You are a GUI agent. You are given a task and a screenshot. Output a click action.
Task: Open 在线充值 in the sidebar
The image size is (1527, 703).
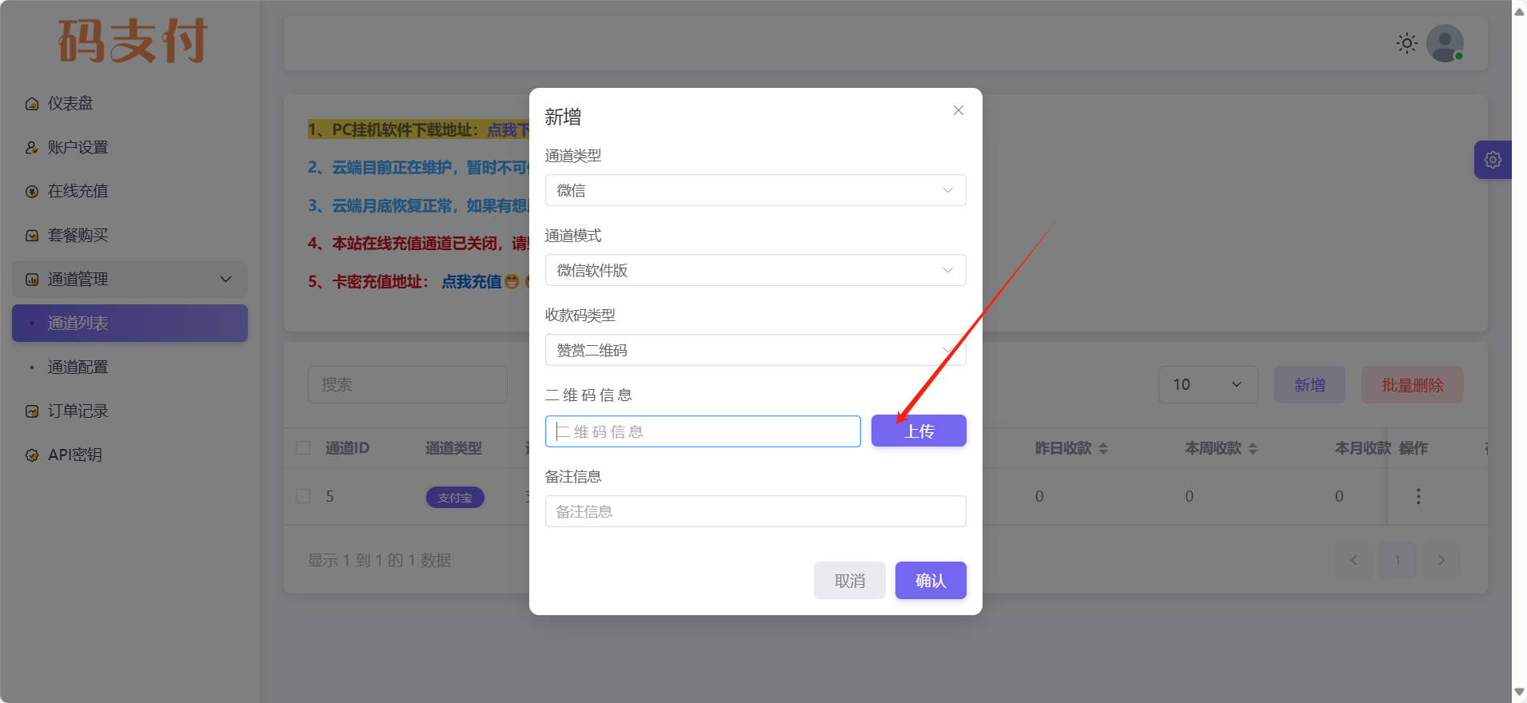coord(130,192)
